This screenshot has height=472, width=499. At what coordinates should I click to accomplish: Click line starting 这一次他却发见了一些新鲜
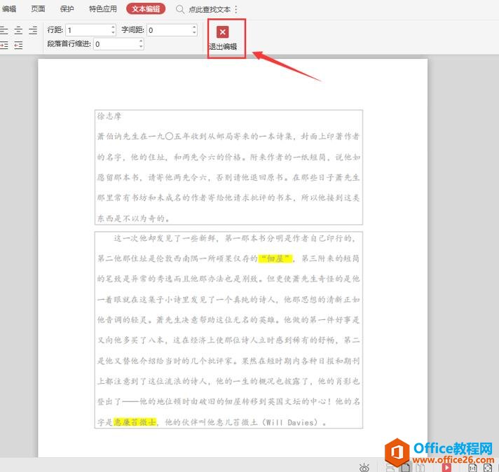click(235, 238)
